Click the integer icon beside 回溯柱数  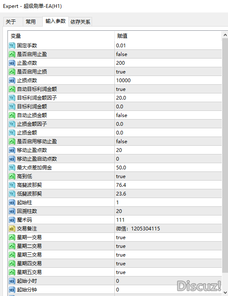pyautogui.click(x=12, y=211)
